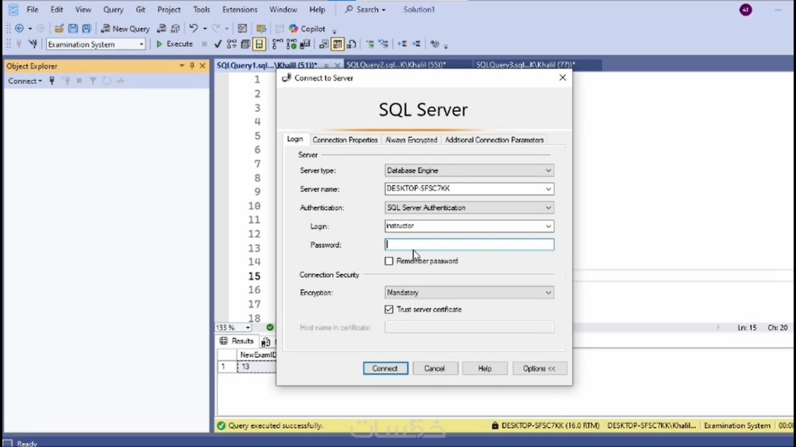Click the Undo arrow icon

point(193,29)
